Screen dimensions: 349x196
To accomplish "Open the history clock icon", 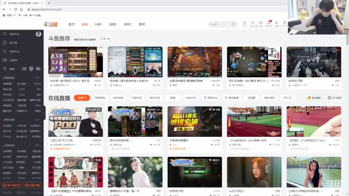I will tap(245, 23).
